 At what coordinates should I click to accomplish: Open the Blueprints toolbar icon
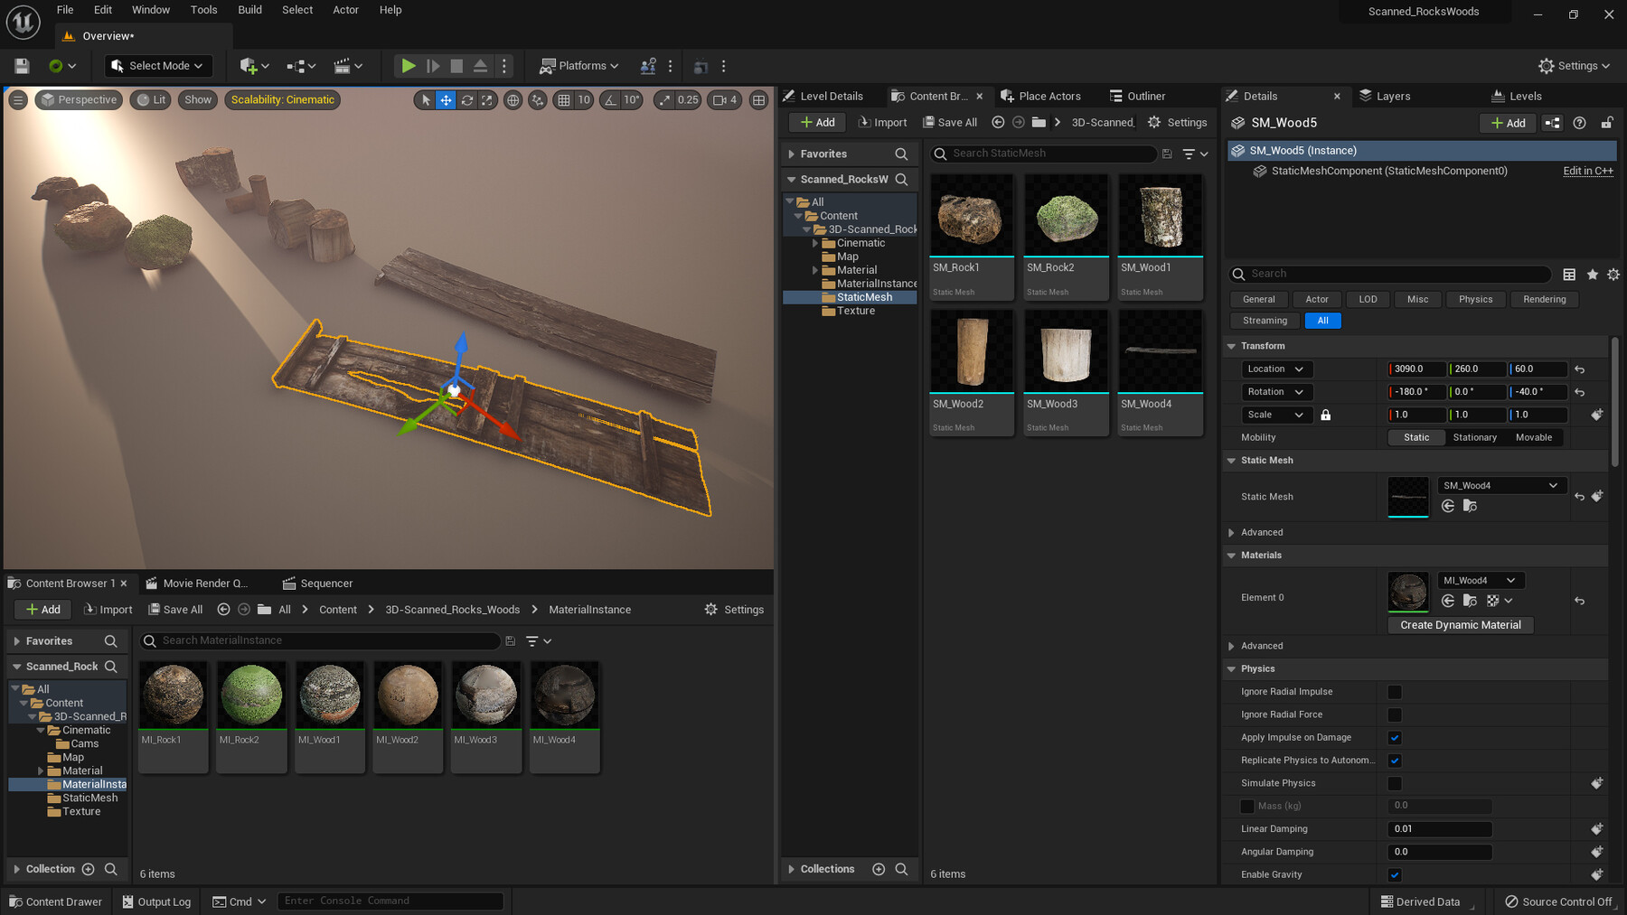pos(296,65)
